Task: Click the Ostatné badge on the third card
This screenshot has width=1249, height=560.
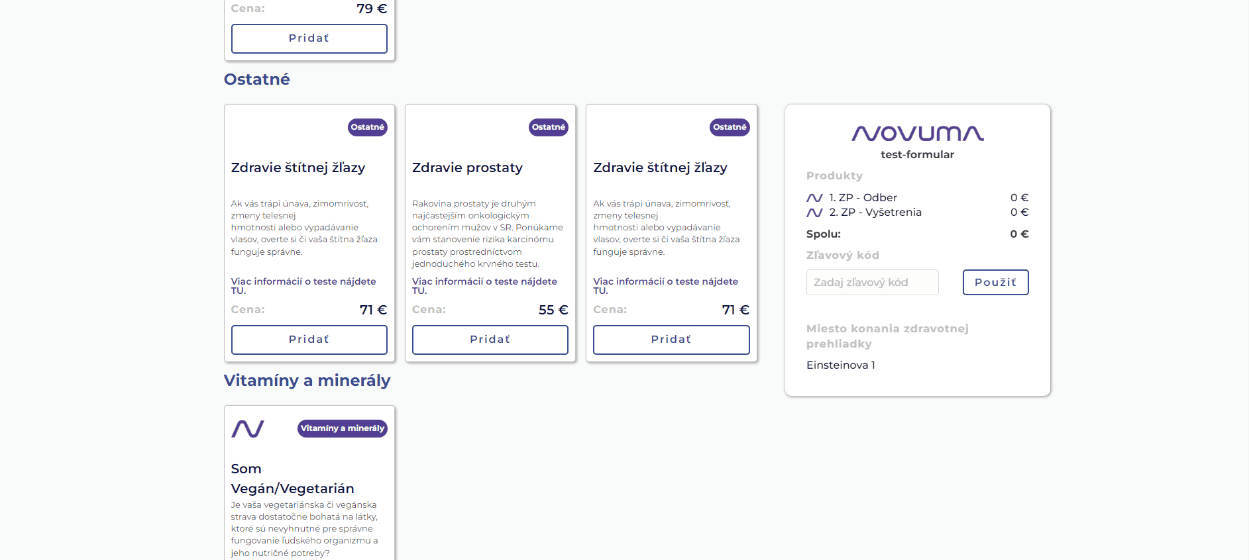Action: 729,127
